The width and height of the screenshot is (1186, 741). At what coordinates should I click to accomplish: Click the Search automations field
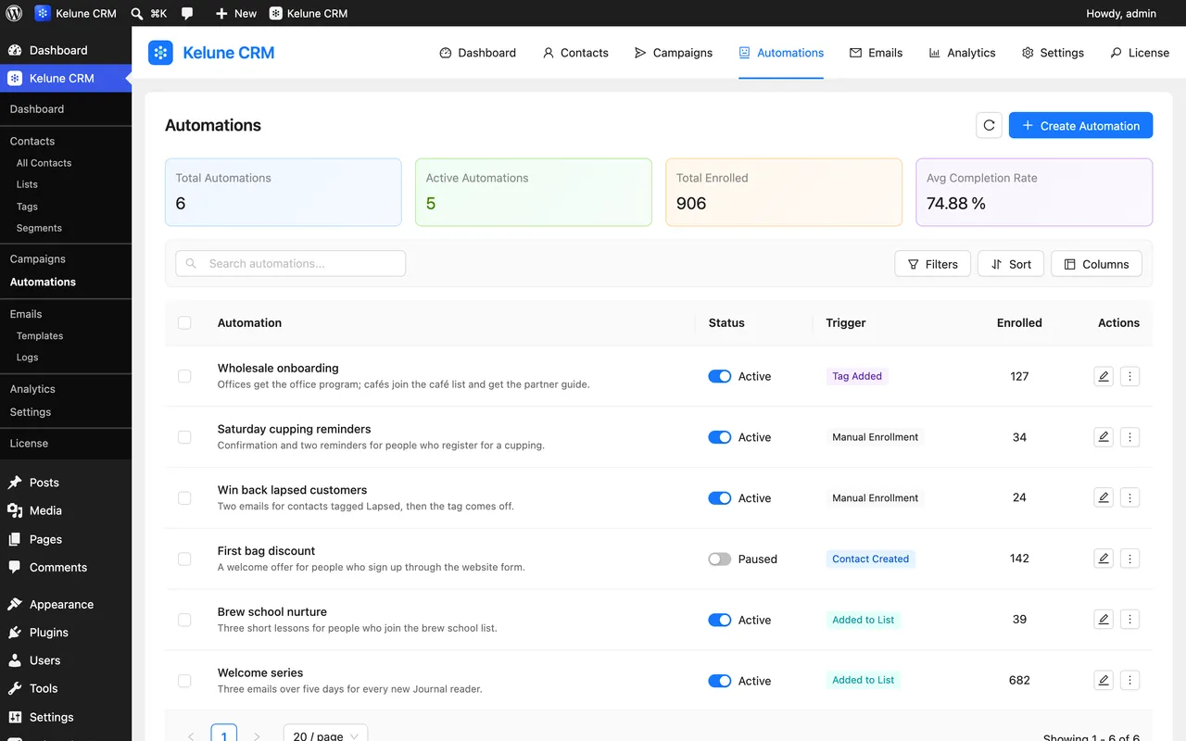click(x=291, y=264)
